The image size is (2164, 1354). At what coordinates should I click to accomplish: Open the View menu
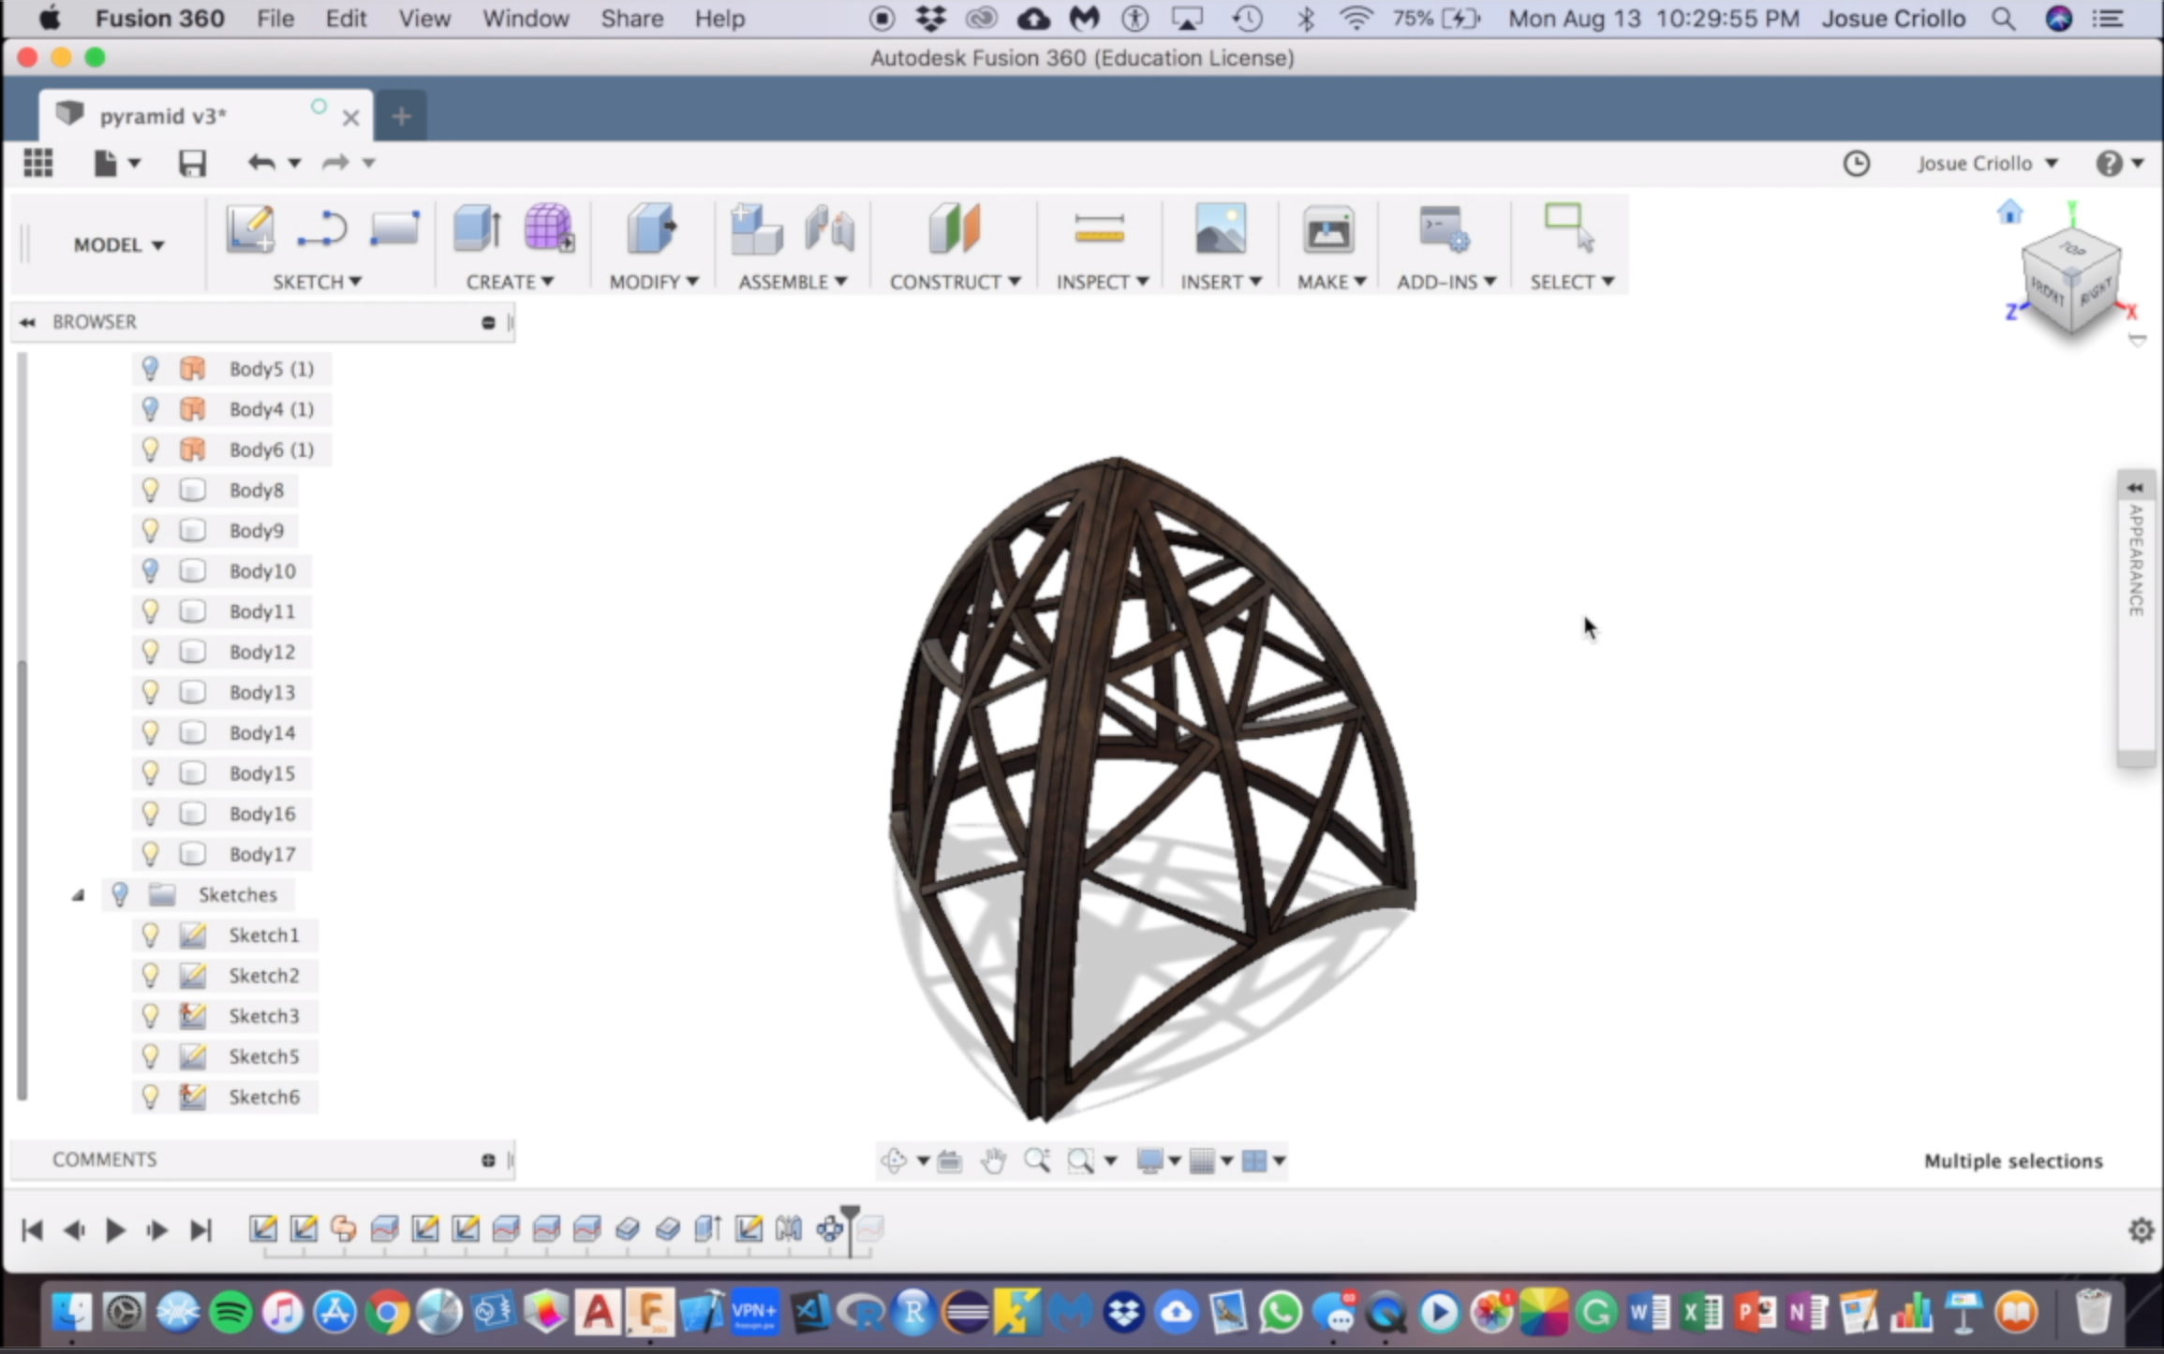click(x=424, y=19)
